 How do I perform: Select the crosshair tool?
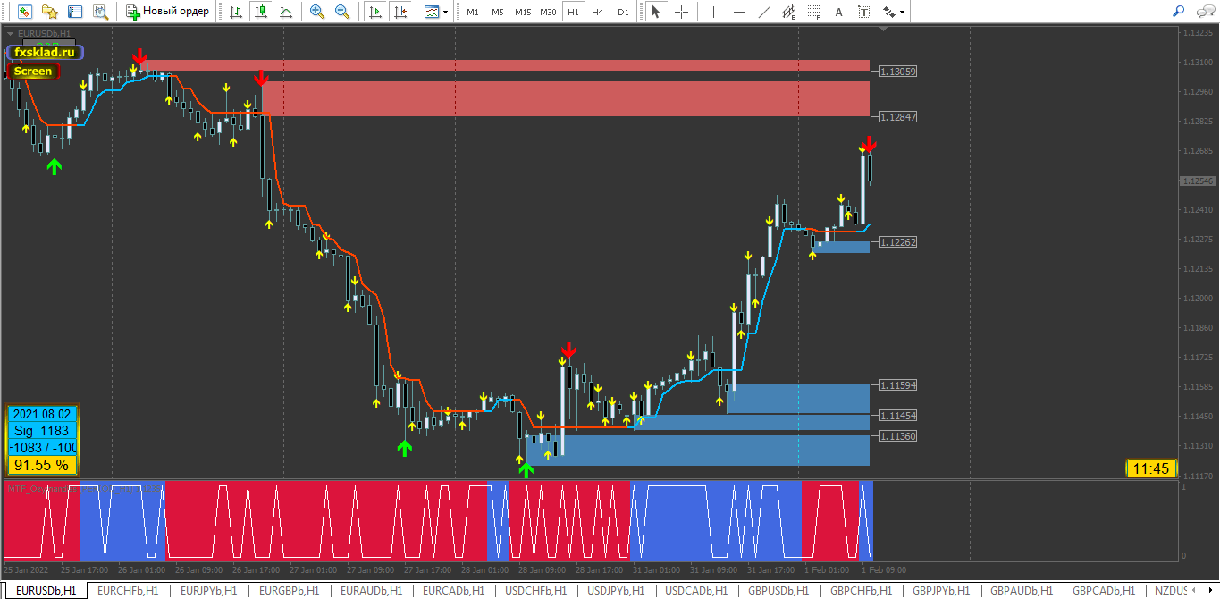tap(682, 12)
